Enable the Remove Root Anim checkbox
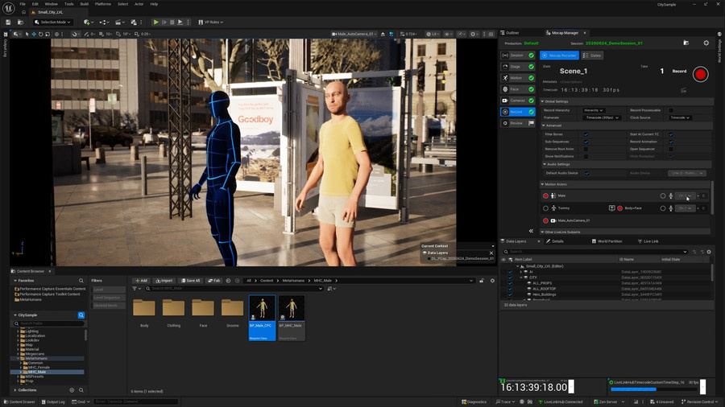The image size is (725, 407). 586,149
